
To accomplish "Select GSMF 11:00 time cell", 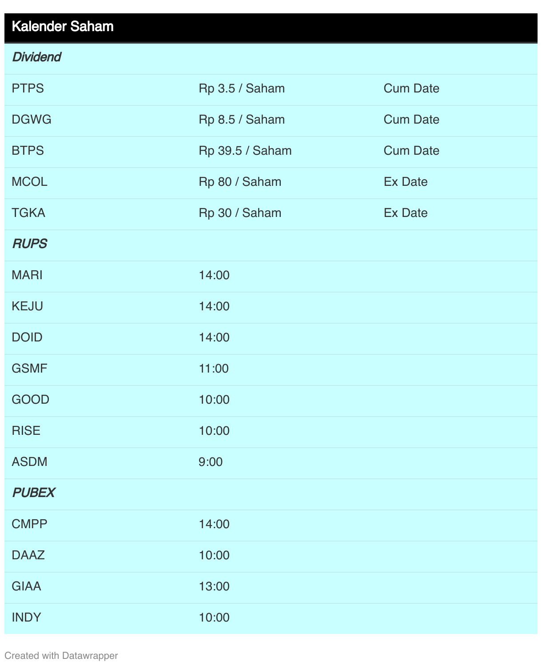I will [x=214, y=369].
